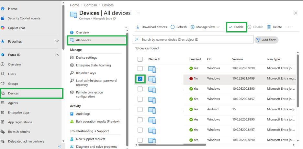This screenshot has height=149, width=303.
Task: Click the device icon in the Android row
Action: 152,110
